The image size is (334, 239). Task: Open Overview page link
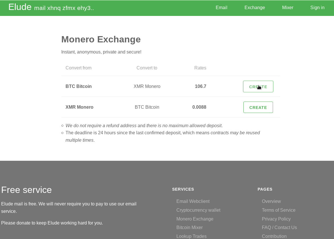coord(271,201)
